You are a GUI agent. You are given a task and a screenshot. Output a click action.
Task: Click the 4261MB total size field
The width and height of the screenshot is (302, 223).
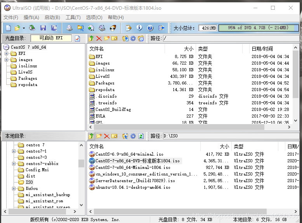[x=208, y=28]
